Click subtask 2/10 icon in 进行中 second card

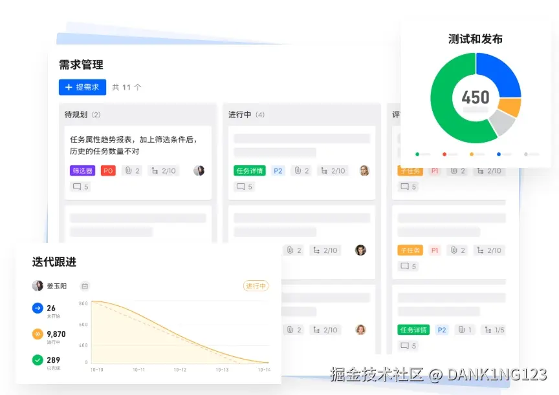click(316, 250)
